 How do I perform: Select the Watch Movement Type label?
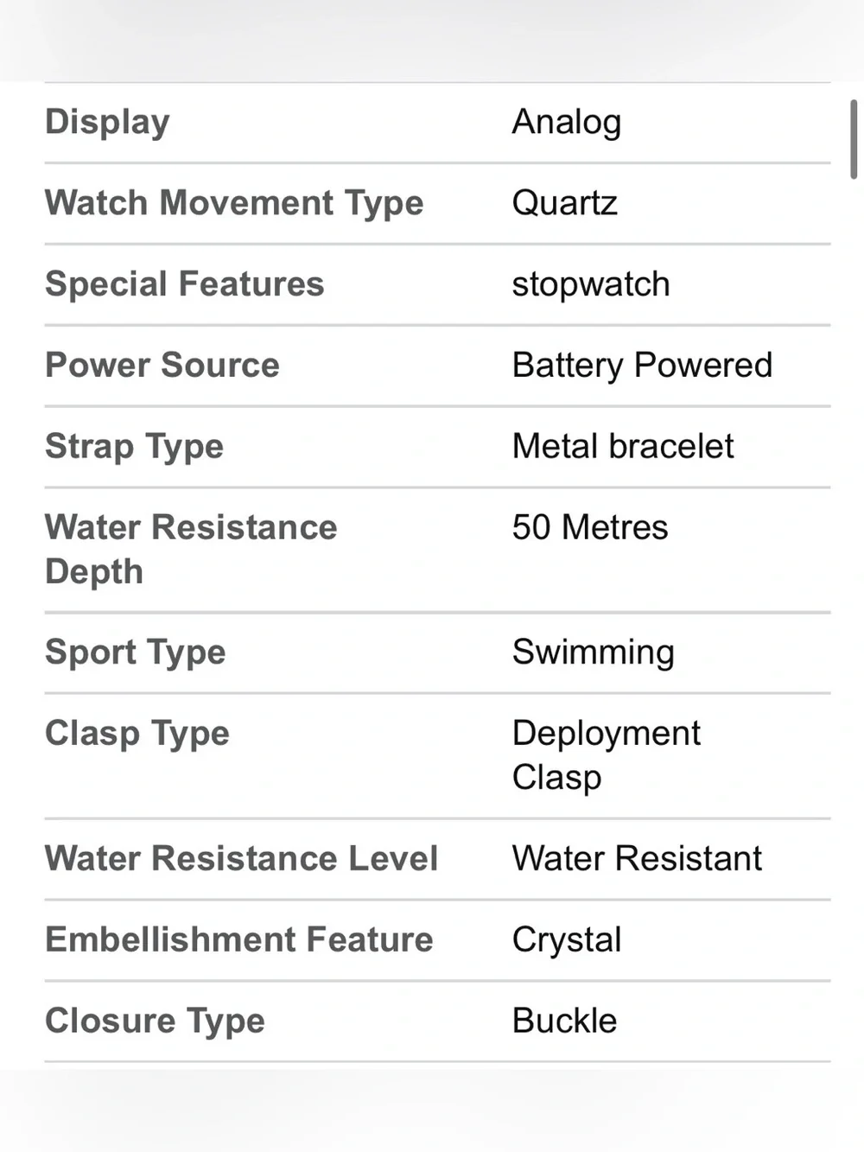[234, 204]
